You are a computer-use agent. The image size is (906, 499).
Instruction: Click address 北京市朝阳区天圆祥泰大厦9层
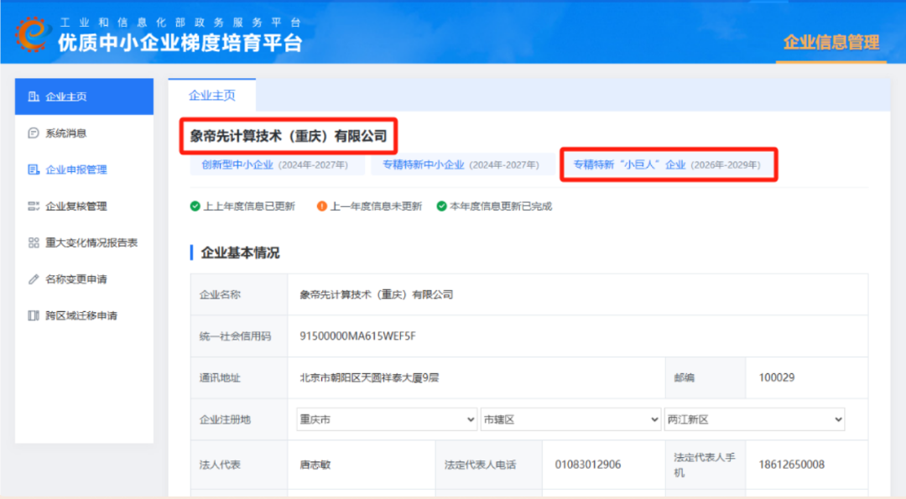click(x=369, y=377)
